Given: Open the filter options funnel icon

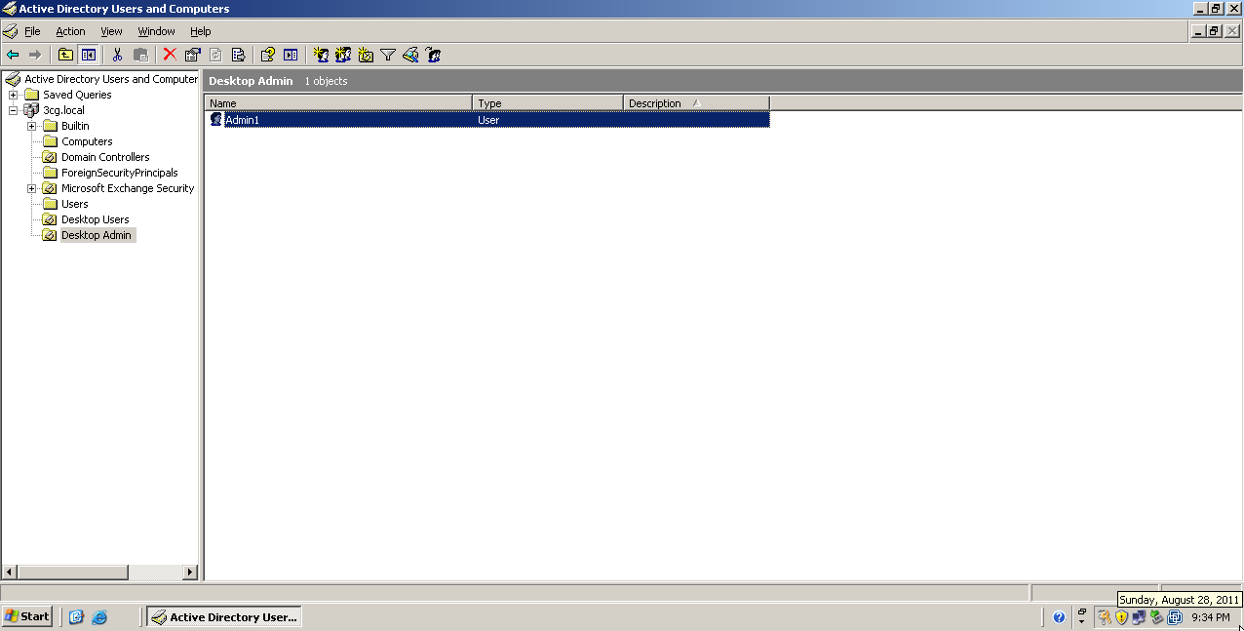Looking at the screenshot, I should tap(388, 55).
